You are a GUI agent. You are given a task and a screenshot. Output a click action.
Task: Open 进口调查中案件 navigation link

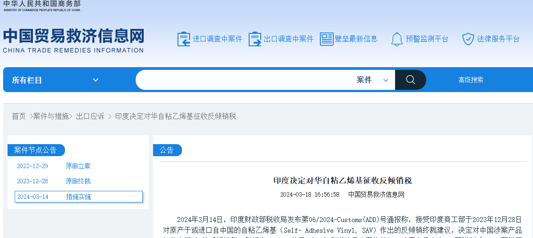[x=217, y=39]
